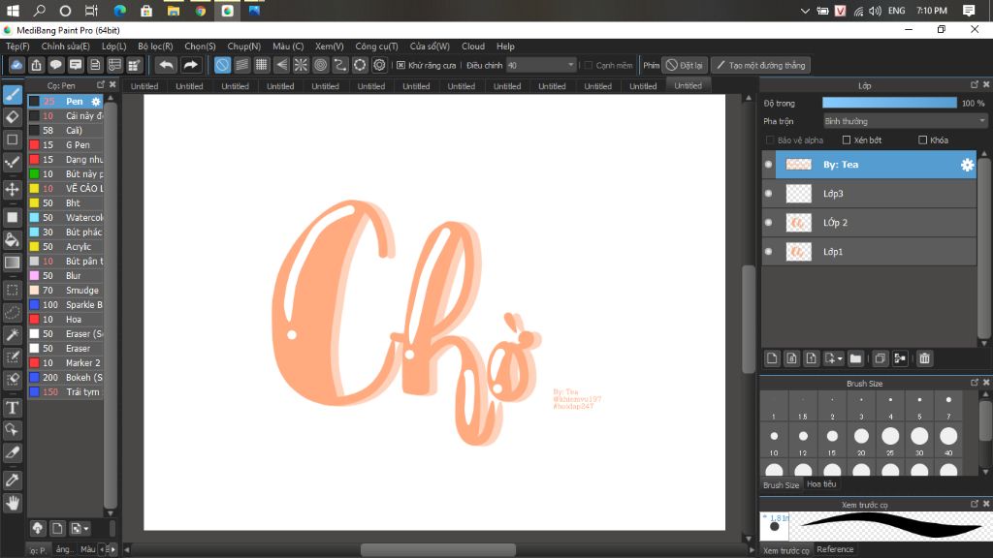993x558 pixels.
Task: Enable Xén bớt clipping checkbox
Action: tap(846, 139)
